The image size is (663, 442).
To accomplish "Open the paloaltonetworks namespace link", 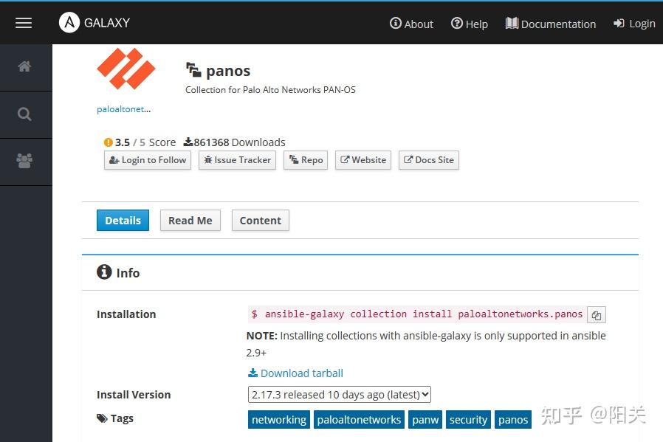I will coord(123,108).
